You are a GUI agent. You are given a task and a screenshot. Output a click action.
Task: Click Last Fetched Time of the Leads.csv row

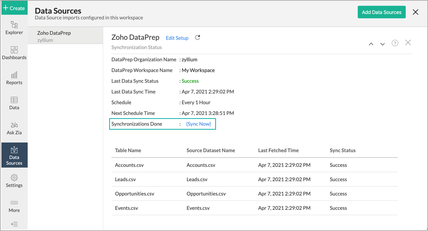coord(284,179)
